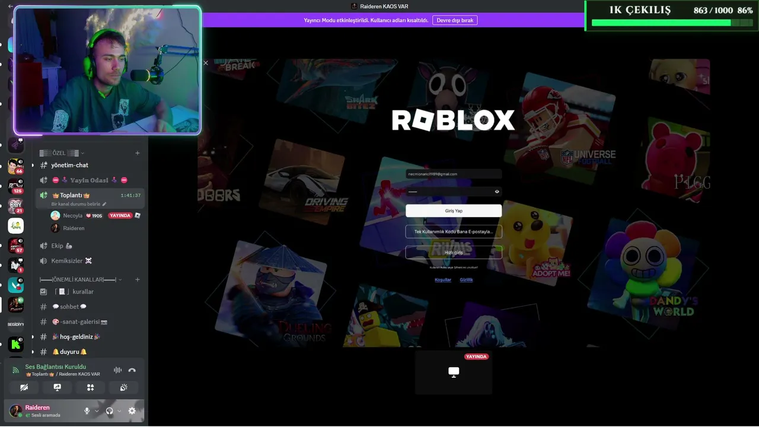Disconnect from the voice channel
759x427 pixels.
coord(132,370)
